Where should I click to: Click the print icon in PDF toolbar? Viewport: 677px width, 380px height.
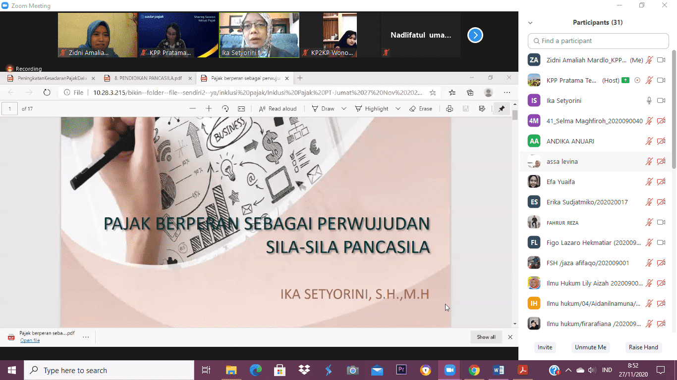pos(450,109)
